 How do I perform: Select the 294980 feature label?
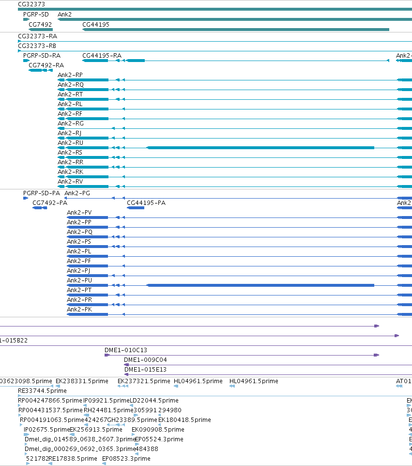(x=170, y=410)
